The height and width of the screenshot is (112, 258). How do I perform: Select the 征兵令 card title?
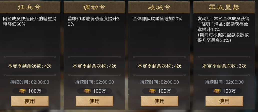(x=30, y=7)
